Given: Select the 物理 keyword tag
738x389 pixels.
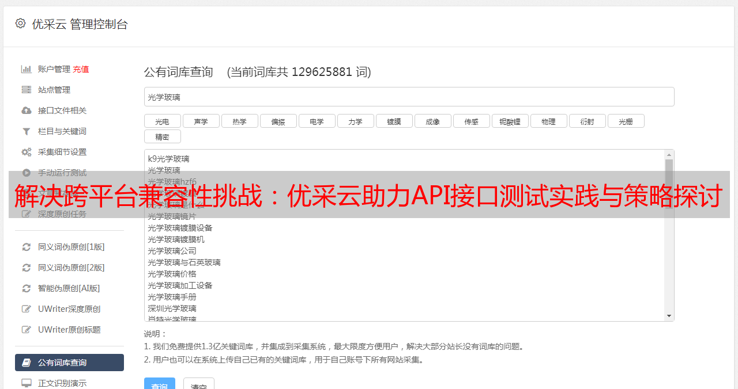Looking at the screenshot, I should click(549, 121).
